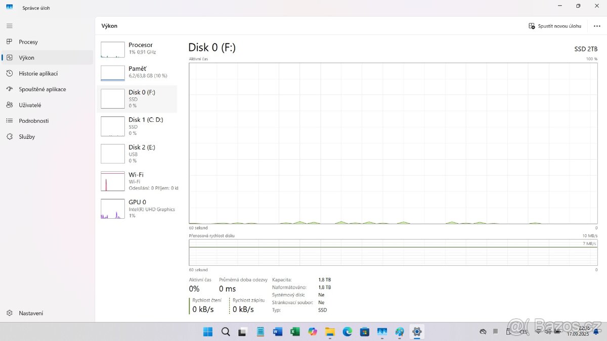Screen dimensions: 607x341
Task: Collapse the hamburger navigation menu
Action: coord(10,26)
